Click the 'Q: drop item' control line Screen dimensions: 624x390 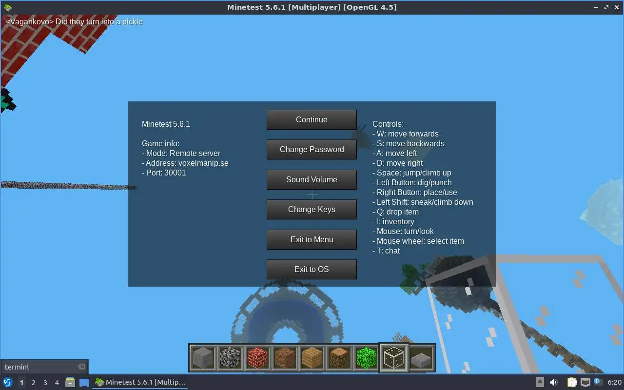click(x=396, y=212)
